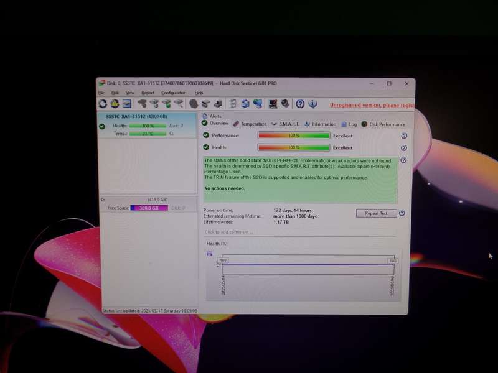The height and width of the screenshot is (373, 498).
Task: Click the floppy save icon above health chart
Action: pos(210,253)
